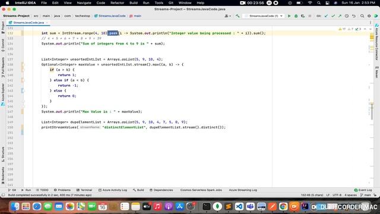
Task: Open the Commit tool window sidebar
Action: click(x=3, y=45)
